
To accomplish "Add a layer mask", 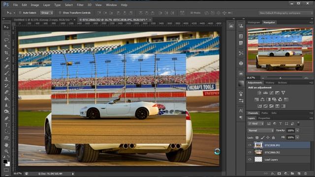I will point(279,174).
